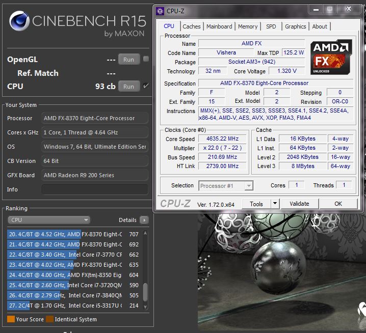Click the OS value Windows 7 field

pos(95,147)
